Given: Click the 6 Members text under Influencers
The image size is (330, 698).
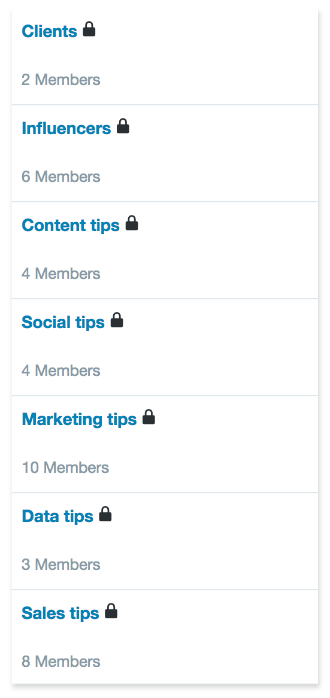Looking at the screenshot, I should coord(61,177).
